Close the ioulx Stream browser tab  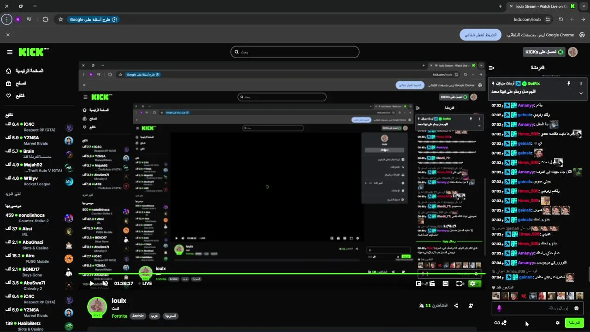point(511,6)
